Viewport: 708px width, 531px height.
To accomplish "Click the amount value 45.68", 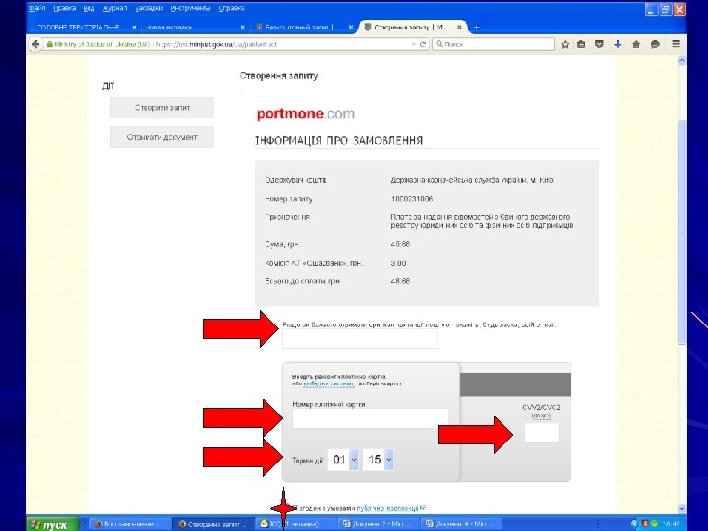I will (x=400, y=244).
